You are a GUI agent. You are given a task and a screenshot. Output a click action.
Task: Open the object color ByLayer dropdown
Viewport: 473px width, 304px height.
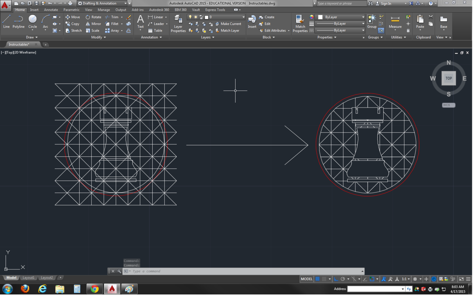click(x=340, y=17)
